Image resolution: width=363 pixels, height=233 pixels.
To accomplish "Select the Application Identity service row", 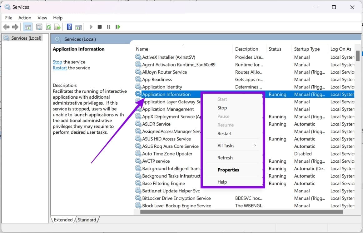I will (x=244, y=87).
